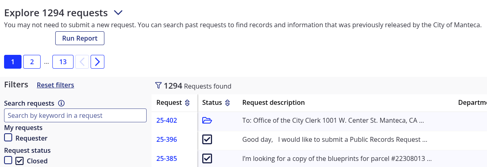Screen dimensions: 487x167
Task: Jump to page 13 of results
Action: pyautogui.click(x=63, y=62)
